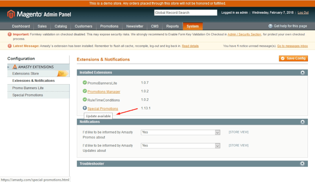Open the System menu
The height and width of the screenshot is (182, 315).
pyautogui.click(x=193, y=26)
